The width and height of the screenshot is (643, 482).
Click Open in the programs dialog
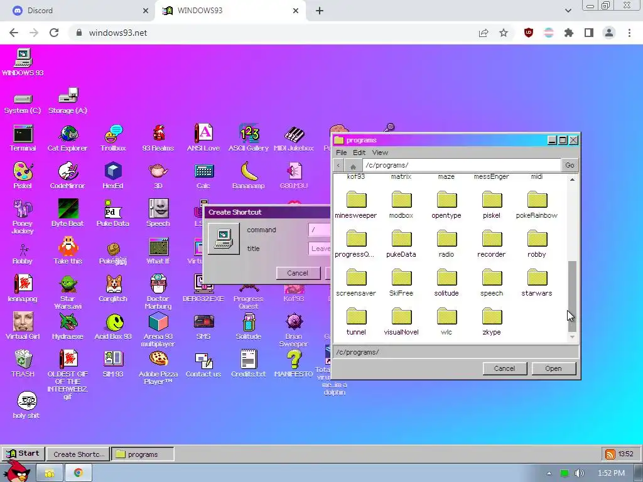tap(554, 368)
